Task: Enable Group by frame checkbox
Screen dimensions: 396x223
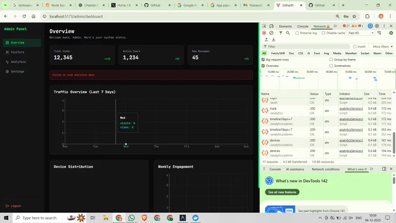Action: coord(331,59)
